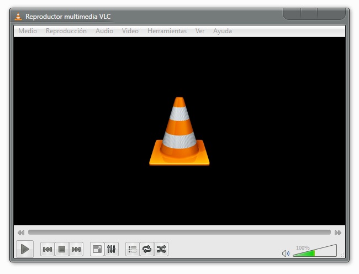The image size is (359, 274).
Task: Minimize the VLC window
Action: pos(292,14)
